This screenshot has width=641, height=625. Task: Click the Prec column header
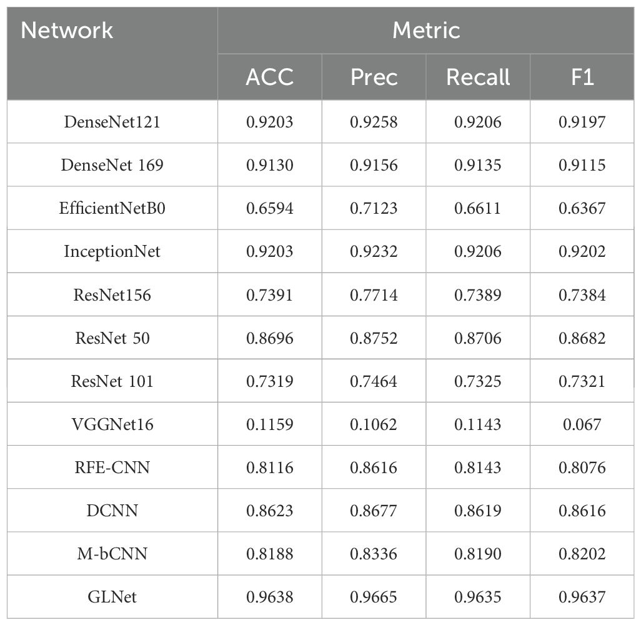point(374,77)
